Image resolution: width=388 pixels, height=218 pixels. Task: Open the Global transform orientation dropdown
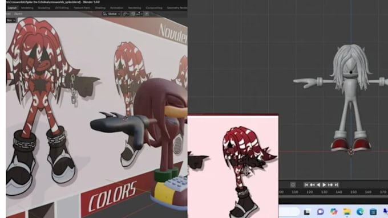[112, 14]
